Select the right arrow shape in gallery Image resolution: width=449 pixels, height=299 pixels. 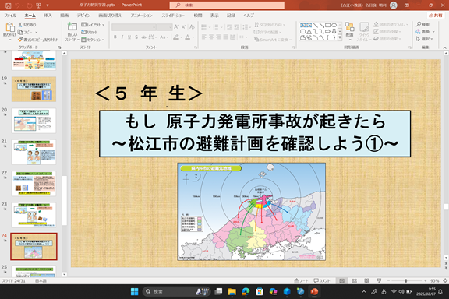pyautogui.click(x=327, y=32)
